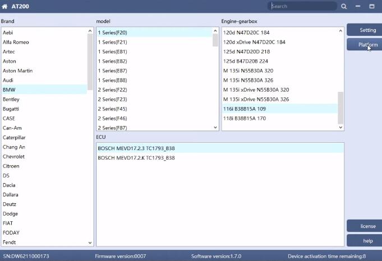Click model list scroll down arrow
Screen dimensions: 382x261
click(215, 127)
